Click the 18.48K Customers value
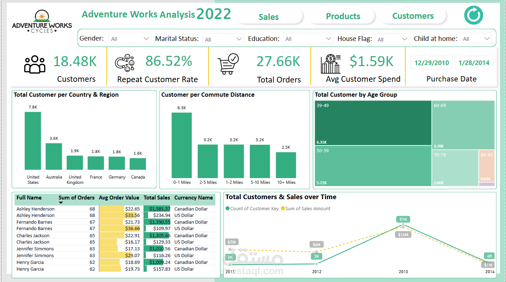 75,61
